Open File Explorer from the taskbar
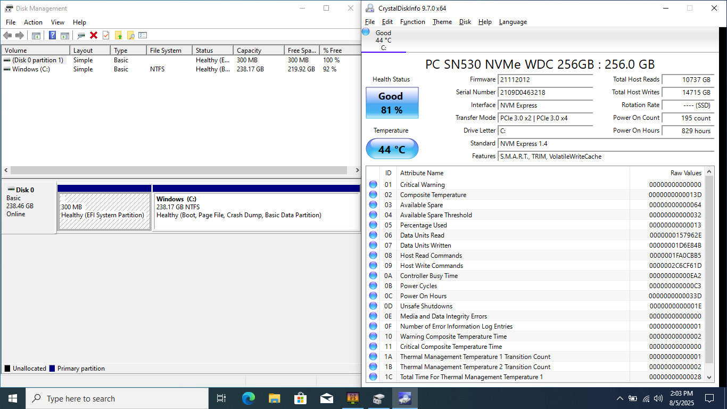Viewport: 727px width, 409px height. (275, 398)
